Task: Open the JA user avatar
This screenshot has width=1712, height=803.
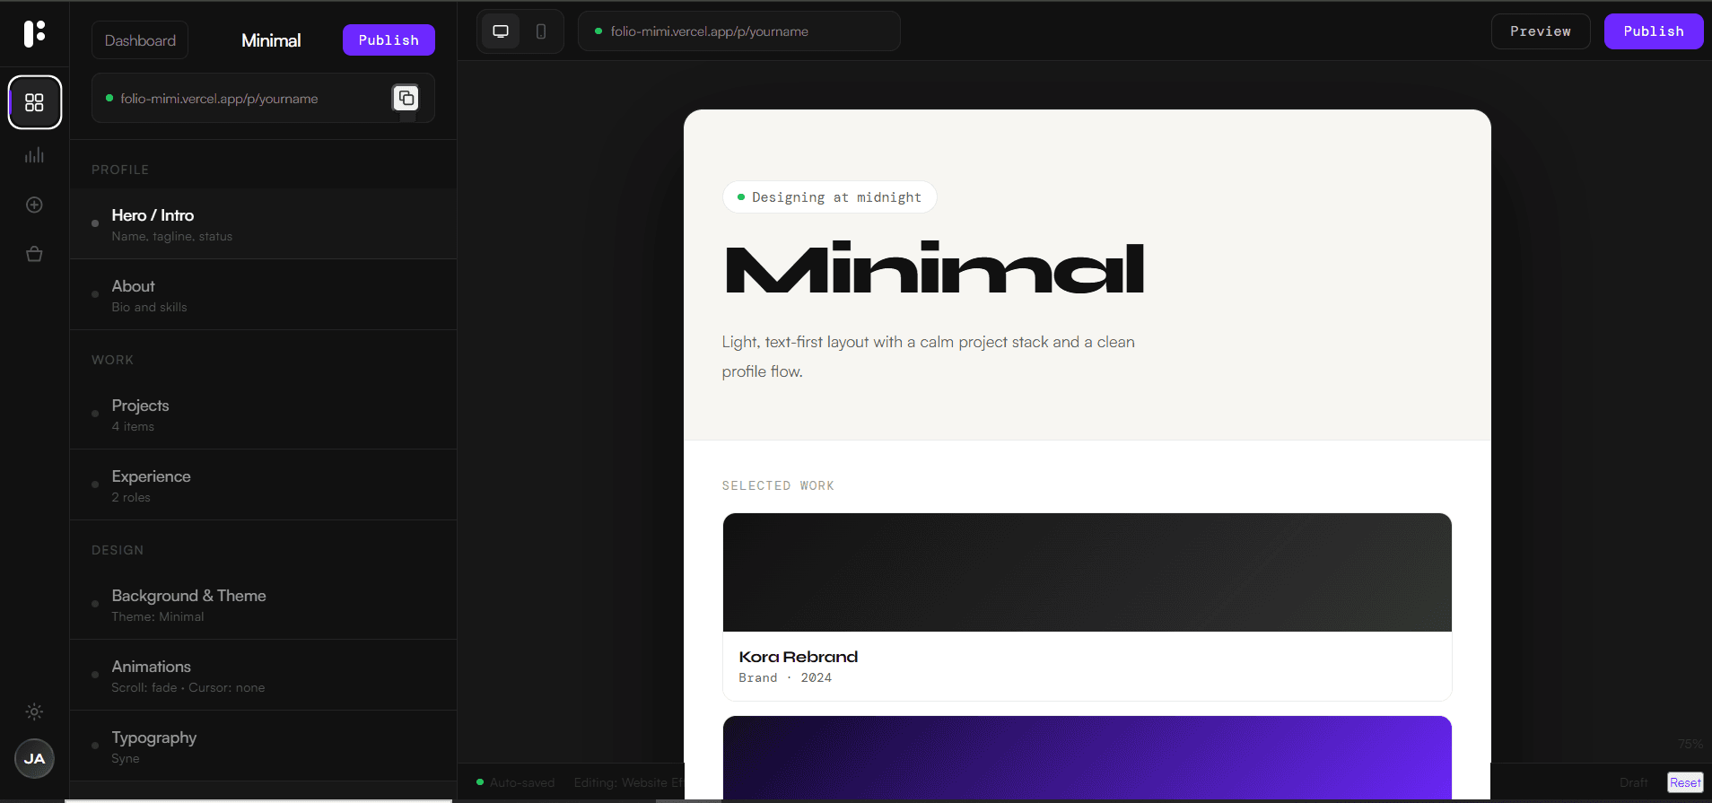Action: (x=34, y=759)
